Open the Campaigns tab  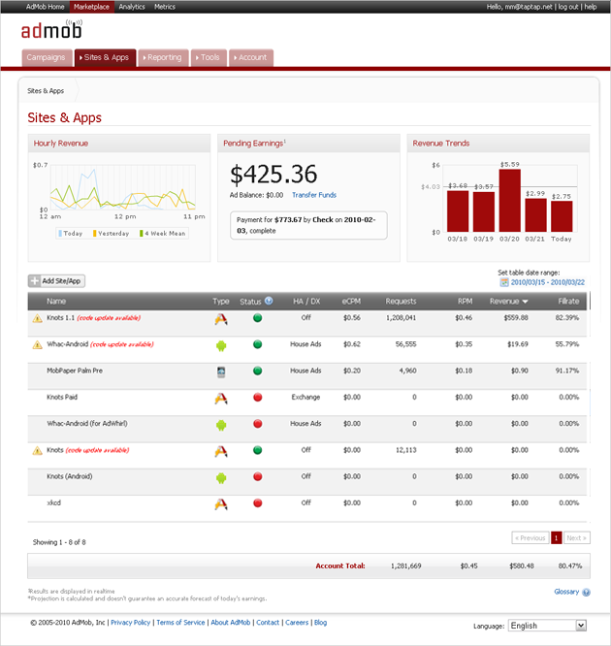(46, 57)
